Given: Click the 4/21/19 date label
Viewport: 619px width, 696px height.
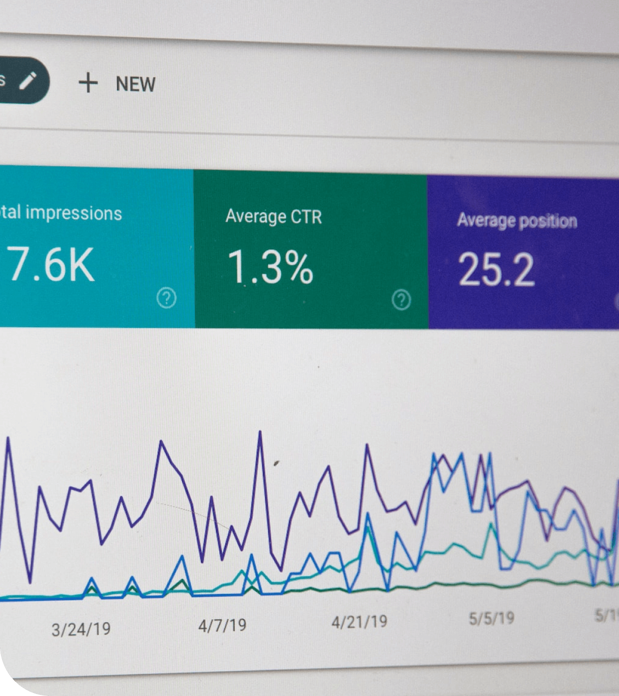Looking at the screenshot, I should [360, 620].
